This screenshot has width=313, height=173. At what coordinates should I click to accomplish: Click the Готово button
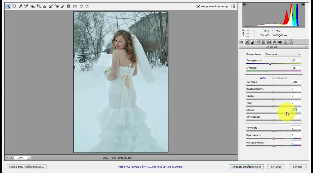297,167
